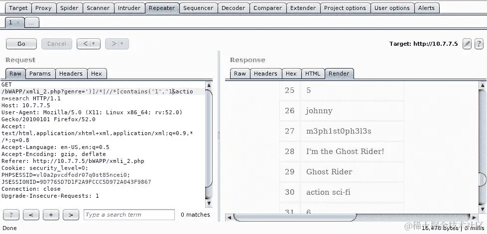Open forward history dropdown arrow
The width and height of the screenshot is (487, 234).
pyautogui.click(x=122, y=44)
